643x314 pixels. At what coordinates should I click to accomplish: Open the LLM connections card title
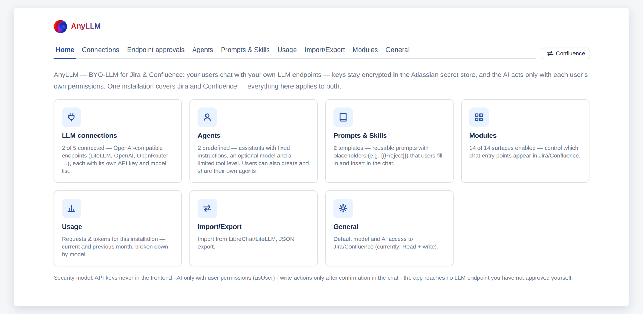coord(89,136)
